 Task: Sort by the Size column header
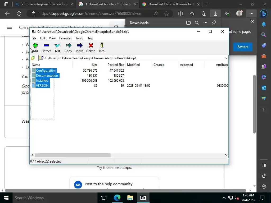[86, 65]
